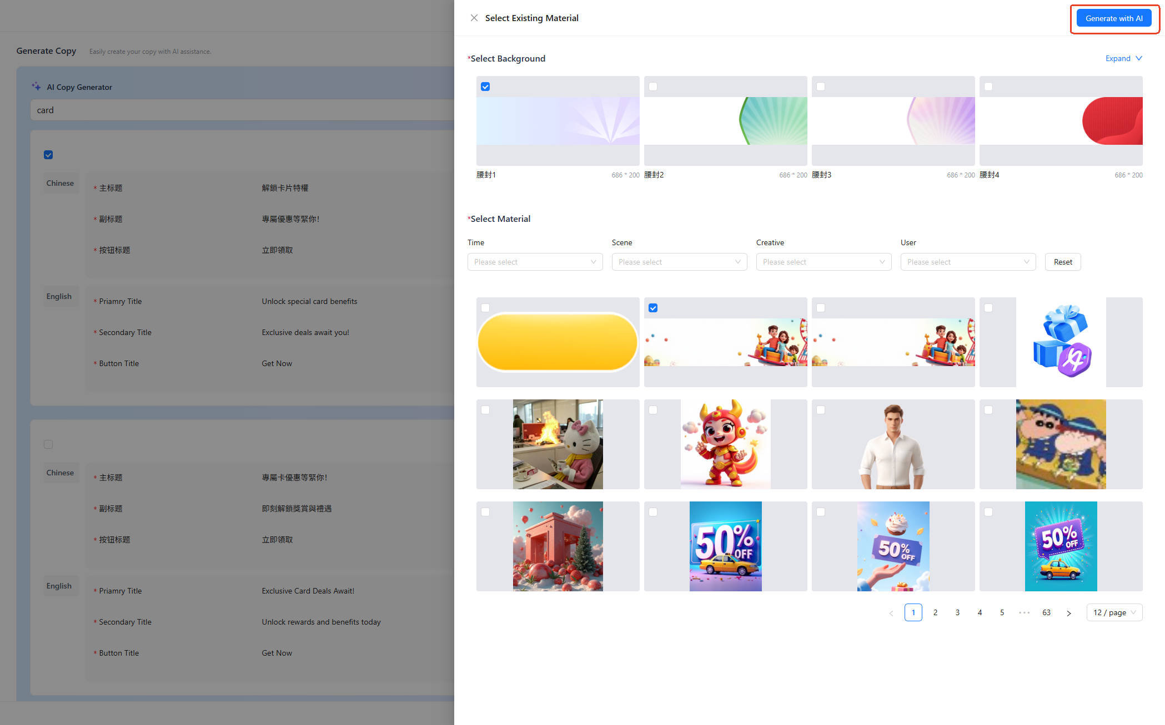Pick the yellow pill button material

tap(558, 342)
